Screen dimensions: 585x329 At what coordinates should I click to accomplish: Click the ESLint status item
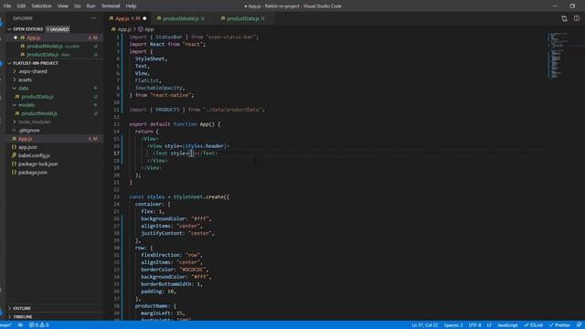pyautogui.click(x=534, y=325)
